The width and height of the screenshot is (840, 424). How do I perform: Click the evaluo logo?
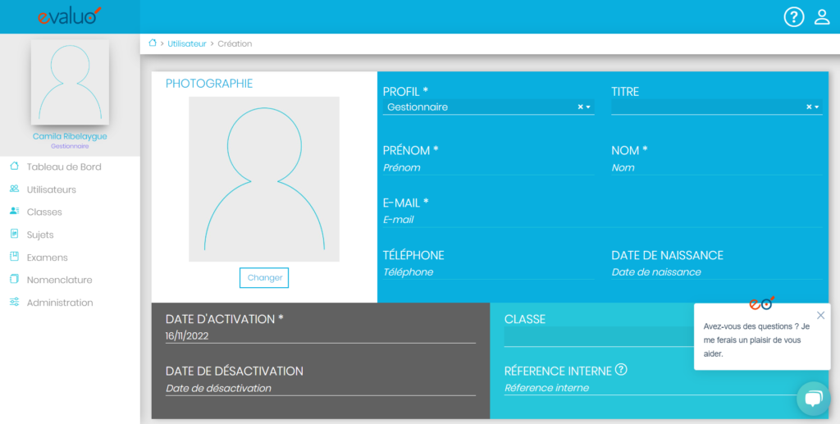tap(70, 16)
